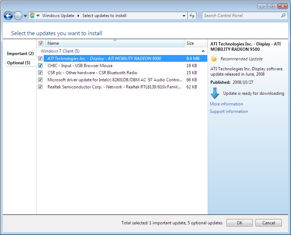This screenshot has width=291, height=235.
Task: Minimize the Windows Update window
Action: click(x=262, y=6)
